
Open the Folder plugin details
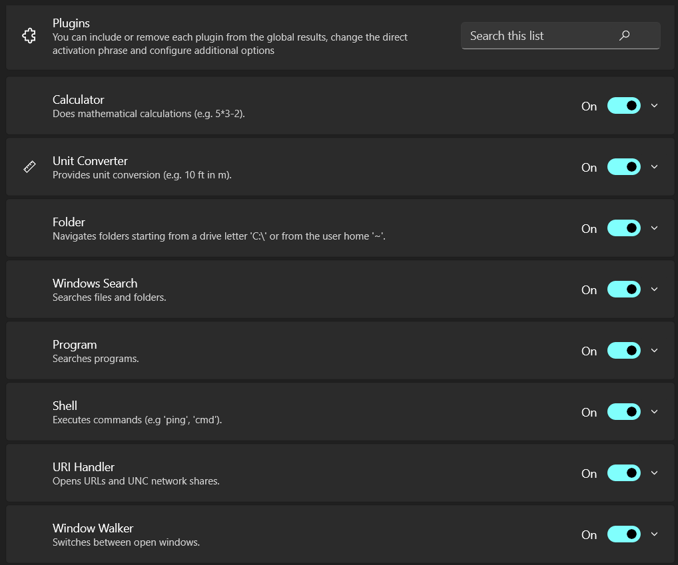click(x=654, y=228)
